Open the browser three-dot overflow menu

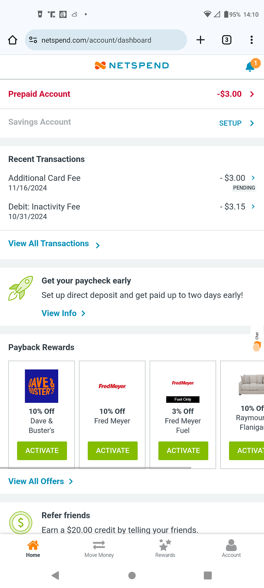point(252,40)
